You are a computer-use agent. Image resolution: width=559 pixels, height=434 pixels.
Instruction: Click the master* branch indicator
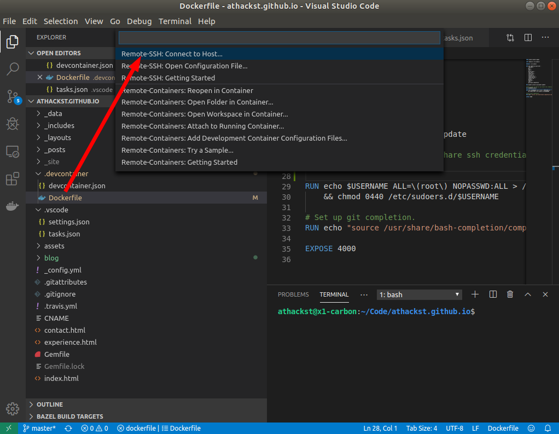[39, 428]
